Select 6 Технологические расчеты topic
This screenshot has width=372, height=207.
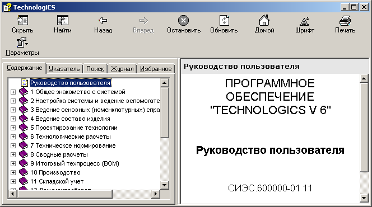71,137
